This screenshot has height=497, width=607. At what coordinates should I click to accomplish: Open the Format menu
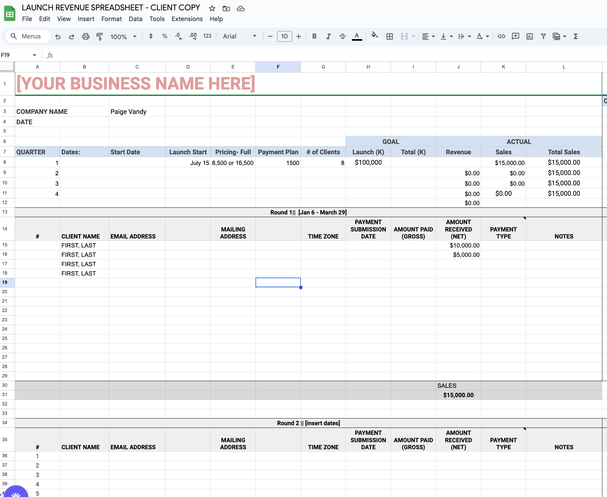coord(112,19)
